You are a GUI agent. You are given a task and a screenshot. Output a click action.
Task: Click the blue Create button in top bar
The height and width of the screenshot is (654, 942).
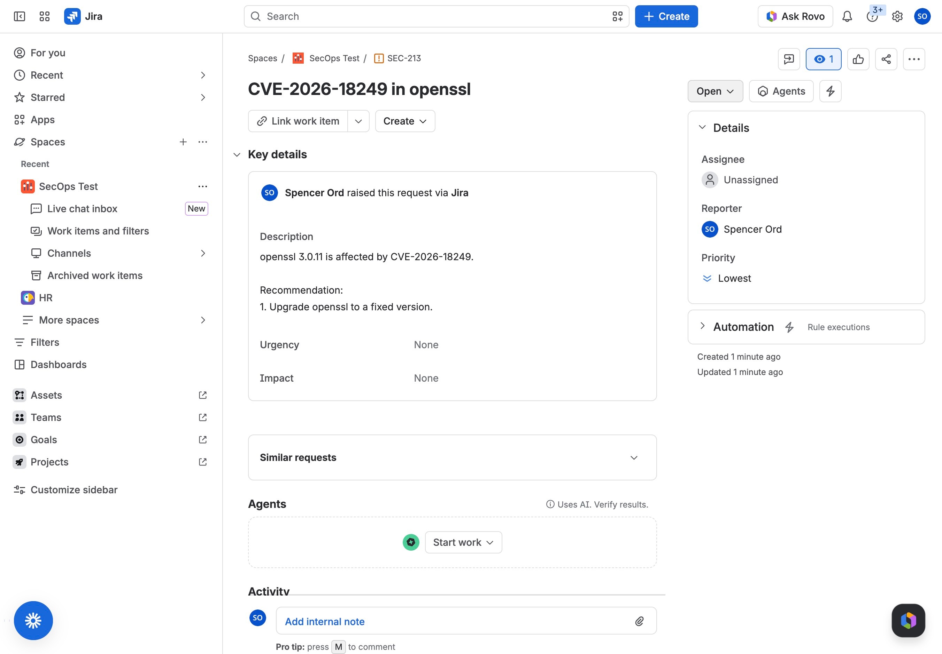666,16
